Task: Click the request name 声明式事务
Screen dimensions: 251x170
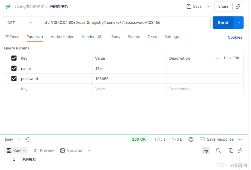Action: pos(58,6)
